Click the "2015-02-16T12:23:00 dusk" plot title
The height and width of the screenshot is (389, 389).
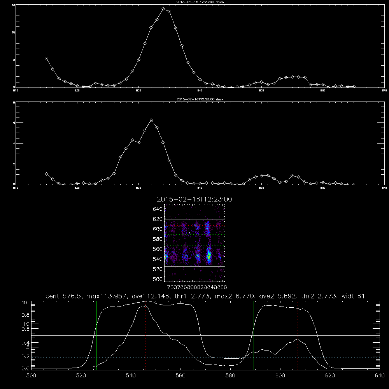(200, 99)
